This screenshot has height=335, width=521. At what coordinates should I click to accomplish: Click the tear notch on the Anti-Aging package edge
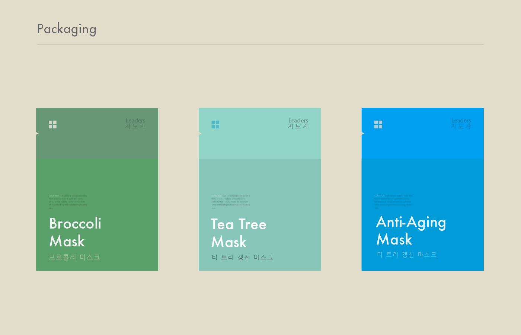point(363,133)
